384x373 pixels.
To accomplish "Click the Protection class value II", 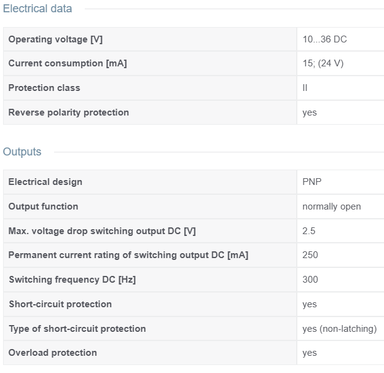I will pos(305,88).
